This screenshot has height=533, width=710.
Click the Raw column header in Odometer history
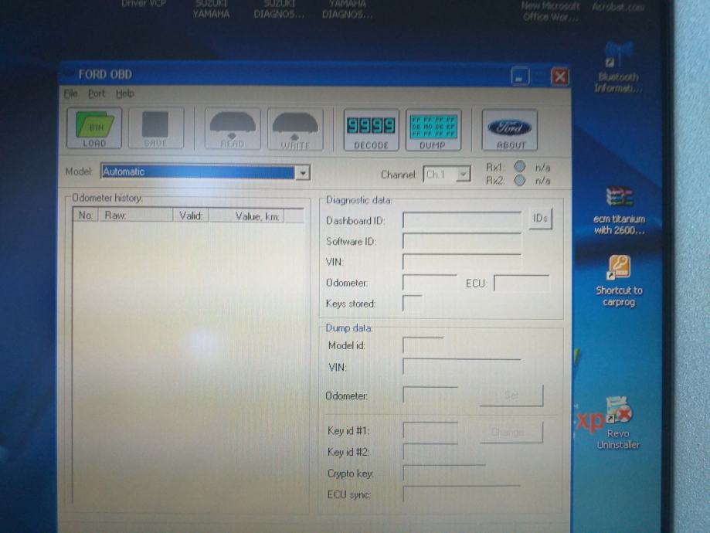coord(136,216)
